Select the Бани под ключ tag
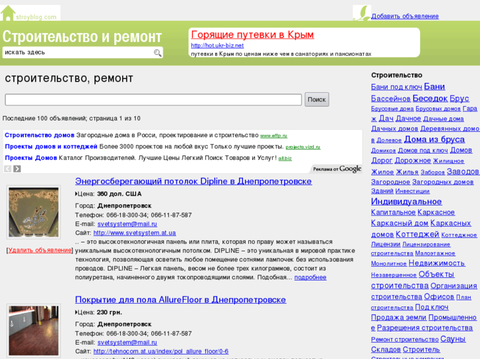The height and width of the screenshot is (359, 480). [x=396, y=87]
